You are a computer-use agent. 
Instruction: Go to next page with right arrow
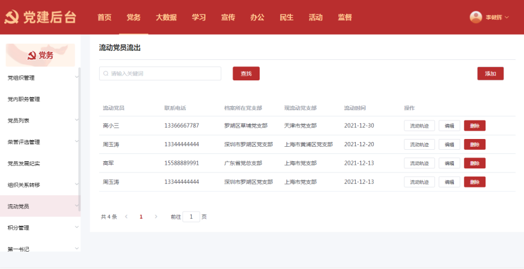pyautogui.click(x=156, y=217)
